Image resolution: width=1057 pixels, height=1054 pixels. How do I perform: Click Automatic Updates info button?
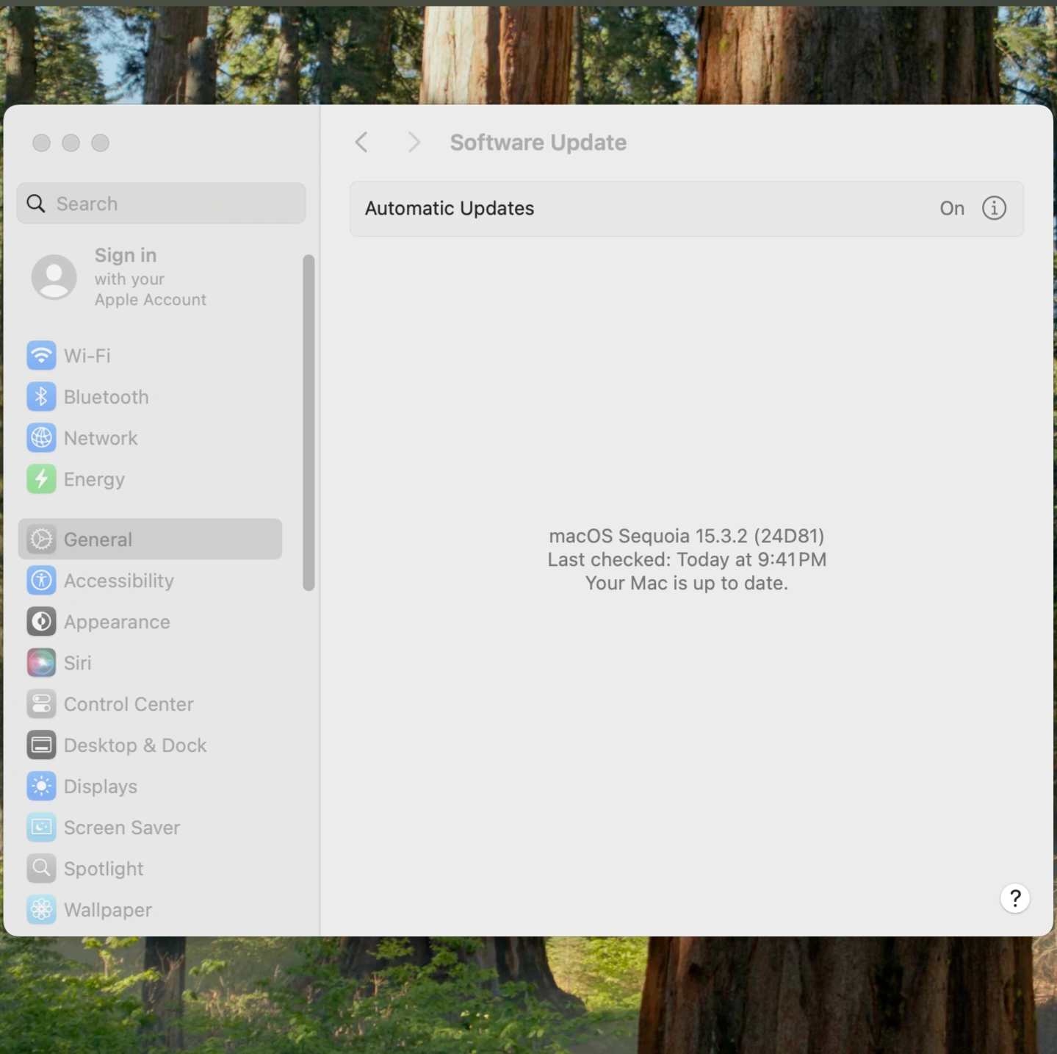tap(994, 209)
